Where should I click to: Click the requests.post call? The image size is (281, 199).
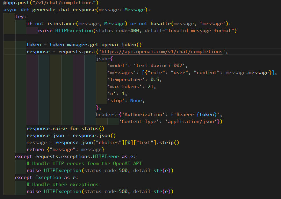77,52
